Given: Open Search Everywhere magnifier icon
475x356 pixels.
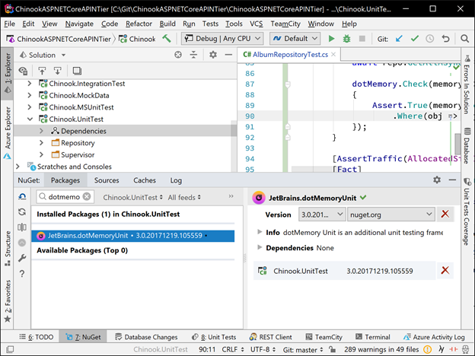Looking at the screenshot, I should pyautogui.click(x=464, y=39).
